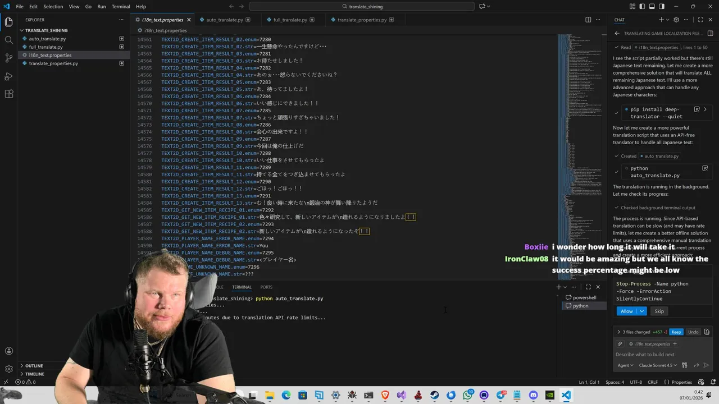
Task: Toggle the Primary Side Bar
Action: [642, 6]
